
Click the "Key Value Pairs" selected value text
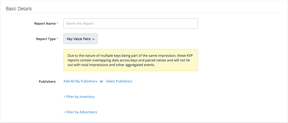(x=78, y=39)
